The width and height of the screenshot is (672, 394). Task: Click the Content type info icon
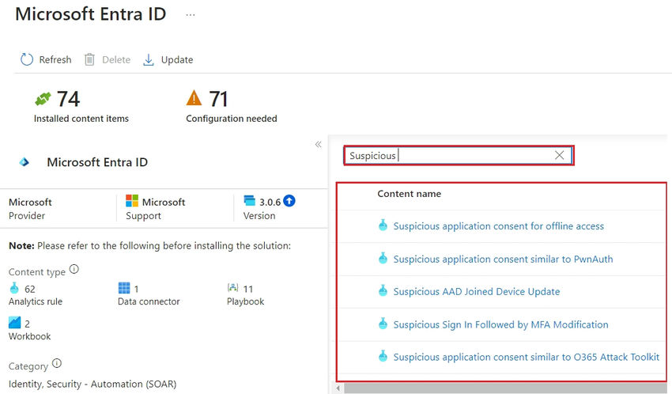click(x=74, y=269)
